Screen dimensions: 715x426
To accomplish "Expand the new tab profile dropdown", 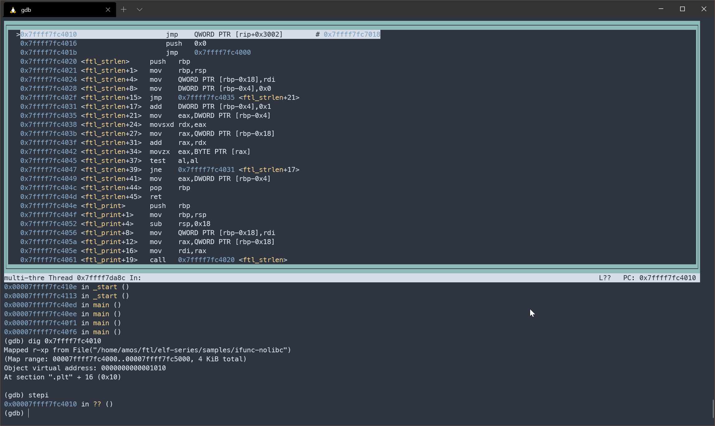I will [x=139, y=10].
